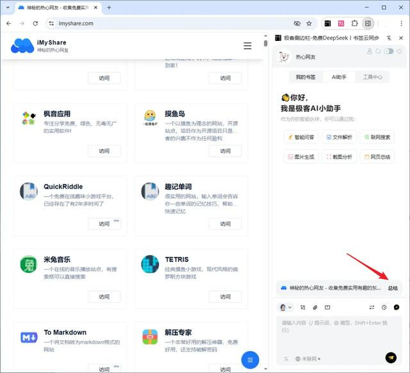
Task: Switch to the 工具中心 tab
Action: (x=373, y=77)
